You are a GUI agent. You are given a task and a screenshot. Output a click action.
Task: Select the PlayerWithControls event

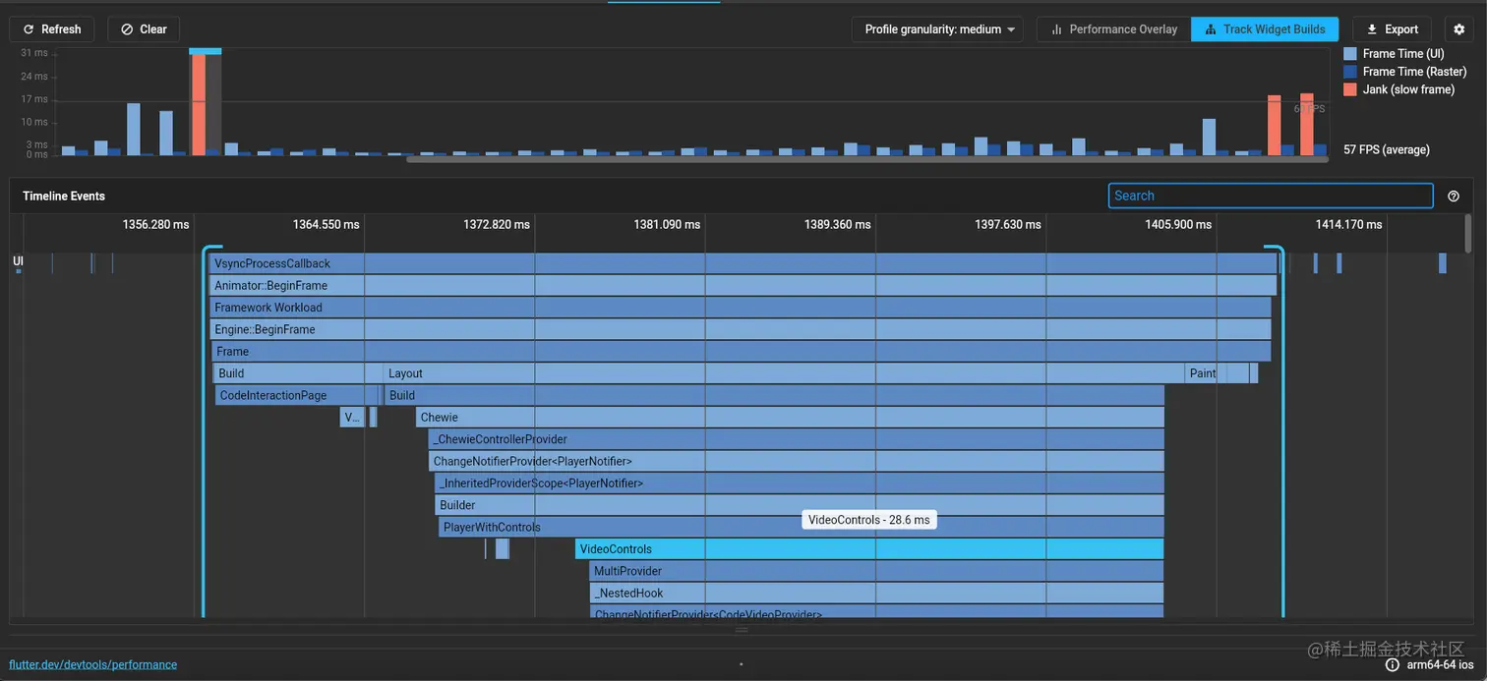[802, 527]
